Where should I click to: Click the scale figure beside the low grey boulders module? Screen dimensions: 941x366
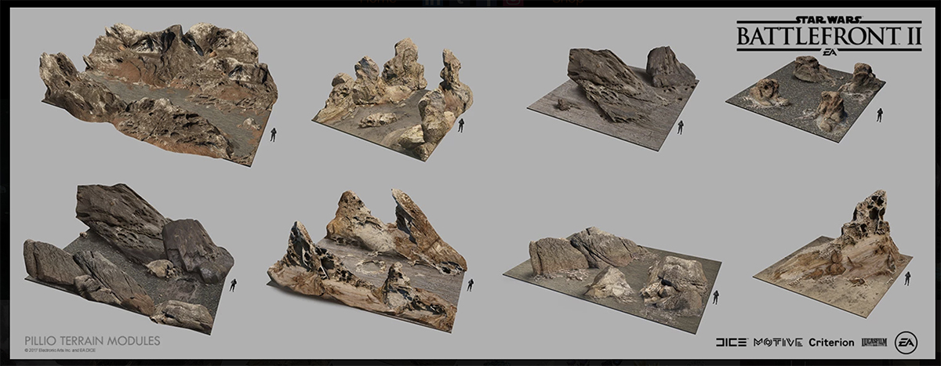(715, 297)
